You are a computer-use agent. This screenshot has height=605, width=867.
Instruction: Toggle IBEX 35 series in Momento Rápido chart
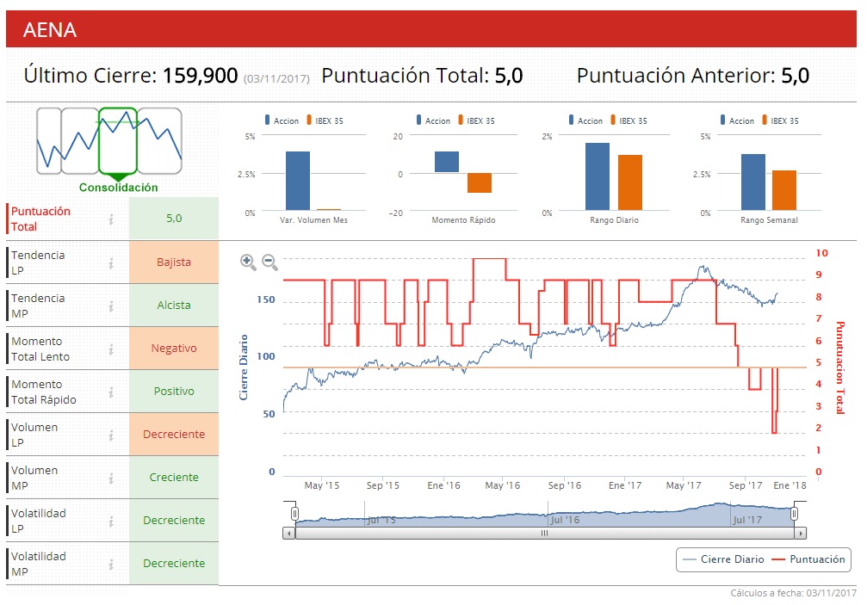tap(476, 120)
